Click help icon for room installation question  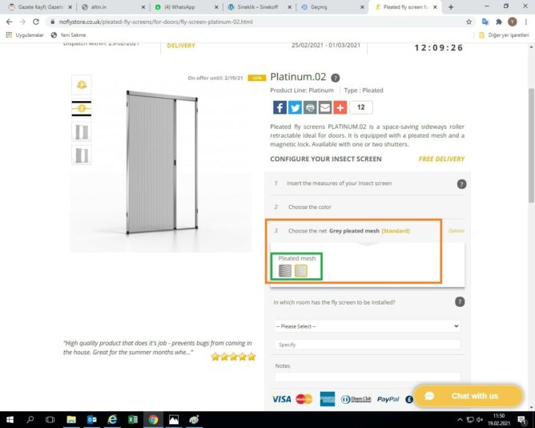(x=460, y=301)
